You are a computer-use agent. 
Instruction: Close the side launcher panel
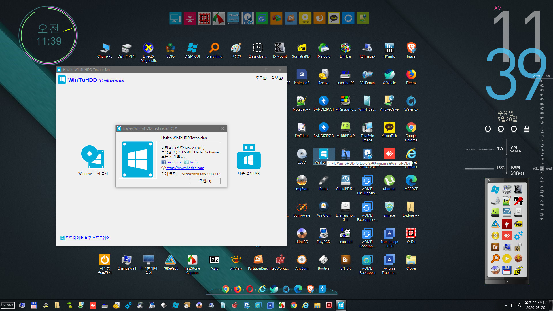[489, 180]
